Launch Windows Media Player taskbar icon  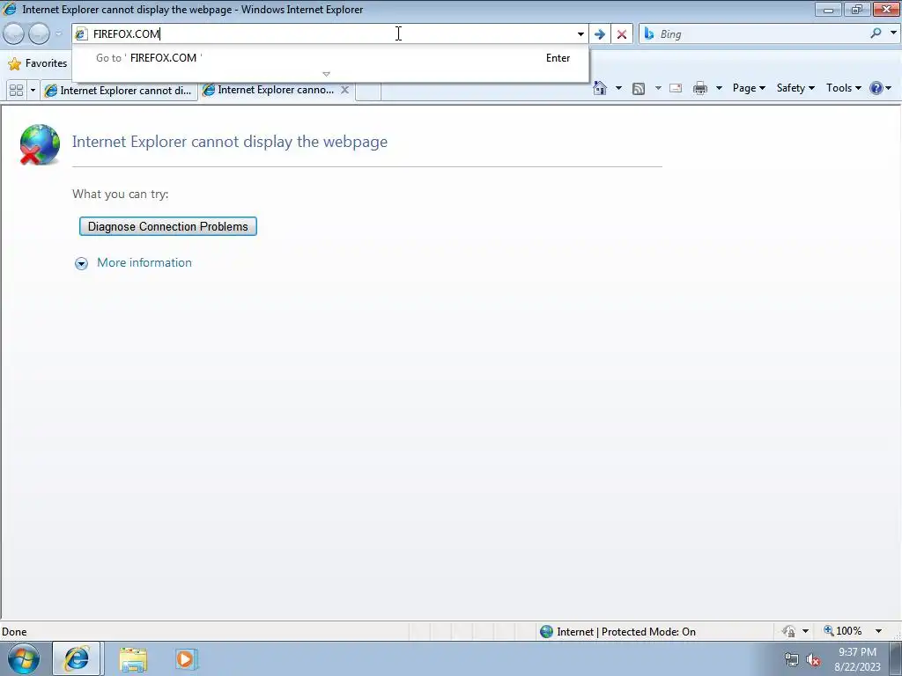point(185,658)
